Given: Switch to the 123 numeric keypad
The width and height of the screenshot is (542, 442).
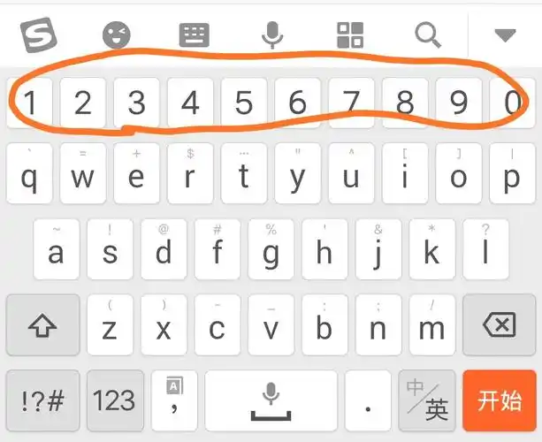Looking at the screenshot, I should tap(115, 400).
